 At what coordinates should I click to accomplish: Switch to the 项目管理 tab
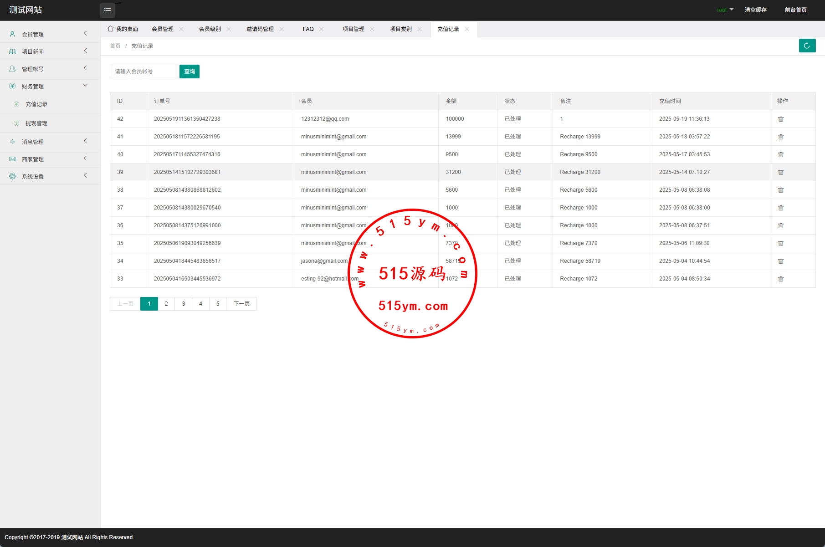coord(353,29)
